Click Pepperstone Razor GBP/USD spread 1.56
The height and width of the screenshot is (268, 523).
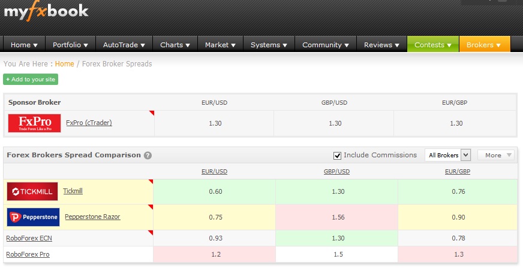pos(338,217)
